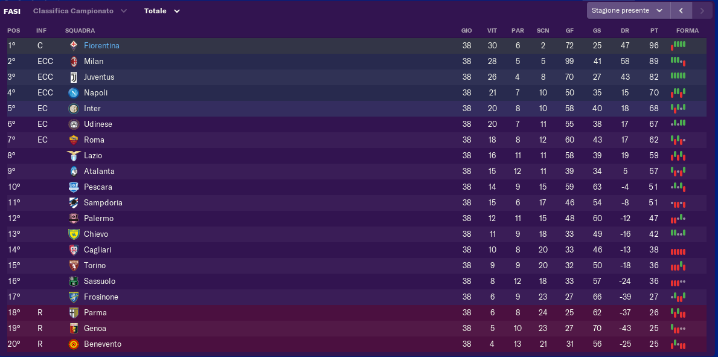Click the Chievo yellow shield icon
This screenshot has height=357, width=718.
pyautogui.click(x=73, y=234)
